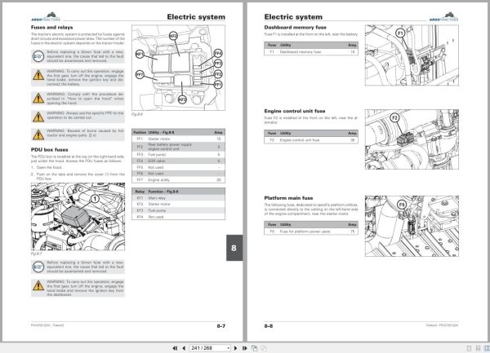Screen dimensions: 490x353
Task: Click the F1 dashboard fuse location illustration
Action: click(412, 55)
